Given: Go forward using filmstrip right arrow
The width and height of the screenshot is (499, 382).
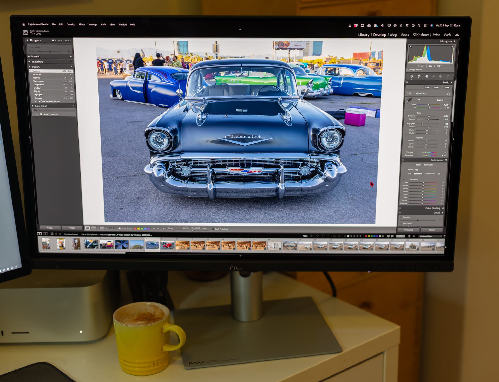Looking at the screenshot, I should point(60,234).
